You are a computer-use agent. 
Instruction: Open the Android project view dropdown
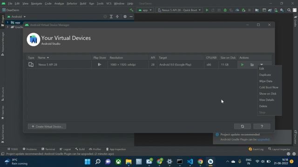coord(16,17)
